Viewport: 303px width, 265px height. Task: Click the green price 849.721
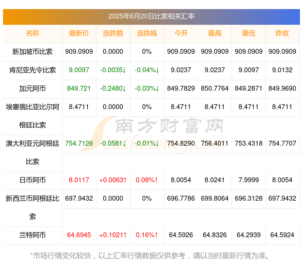(79, 89)
